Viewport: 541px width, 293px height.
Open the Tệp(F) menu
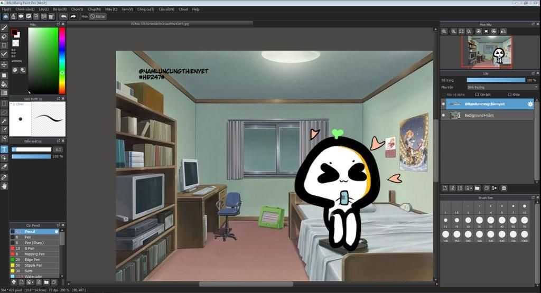tap(6, 10)
